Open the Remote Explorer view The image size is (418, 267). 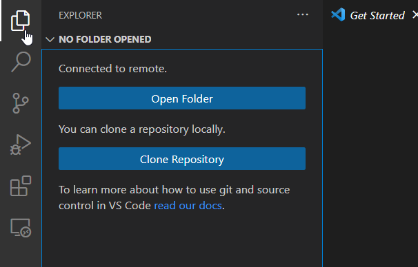point(21,228)
